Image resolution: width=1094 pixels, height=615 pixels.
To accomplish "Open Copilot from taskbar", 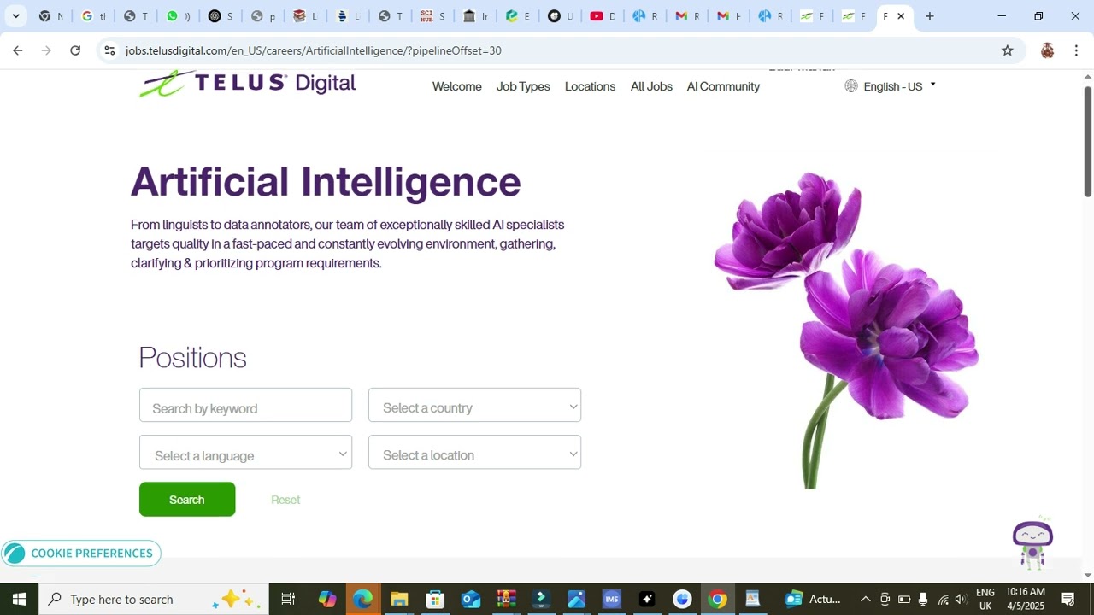I will point(327,599).
